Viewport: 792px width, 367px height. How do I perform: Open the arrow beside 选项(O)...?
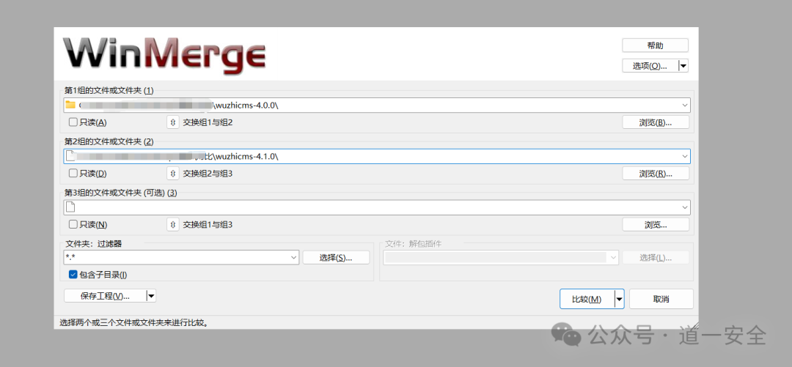coord(683,66)
